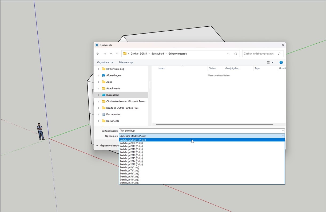Choose SketchUp 8 (*.skp) format
The height and width of the screenshot is (212, 326).
(x=129, y=168)
